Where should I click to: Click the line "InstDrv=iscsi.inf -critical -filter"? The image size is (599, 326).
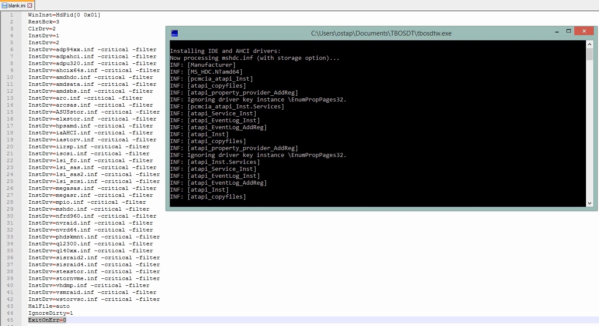(89, 153)
